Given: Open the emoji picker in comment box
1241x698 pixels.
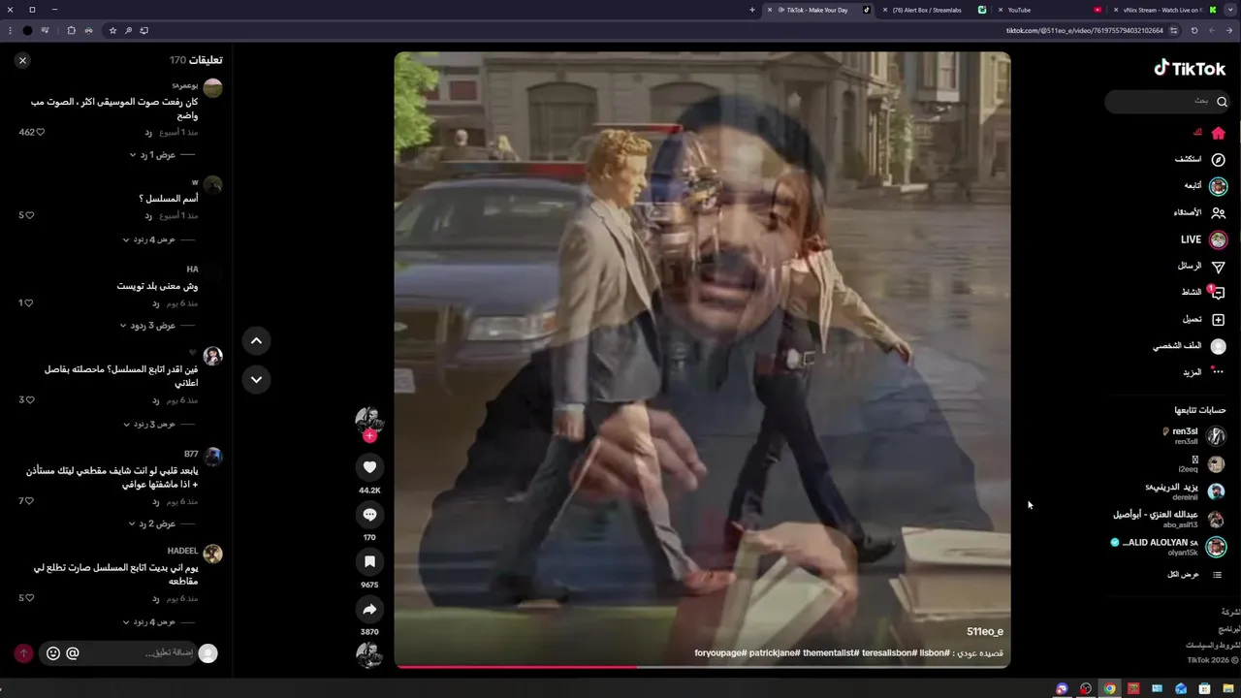Looking at the screenshot, I should (x=53, y=653).
